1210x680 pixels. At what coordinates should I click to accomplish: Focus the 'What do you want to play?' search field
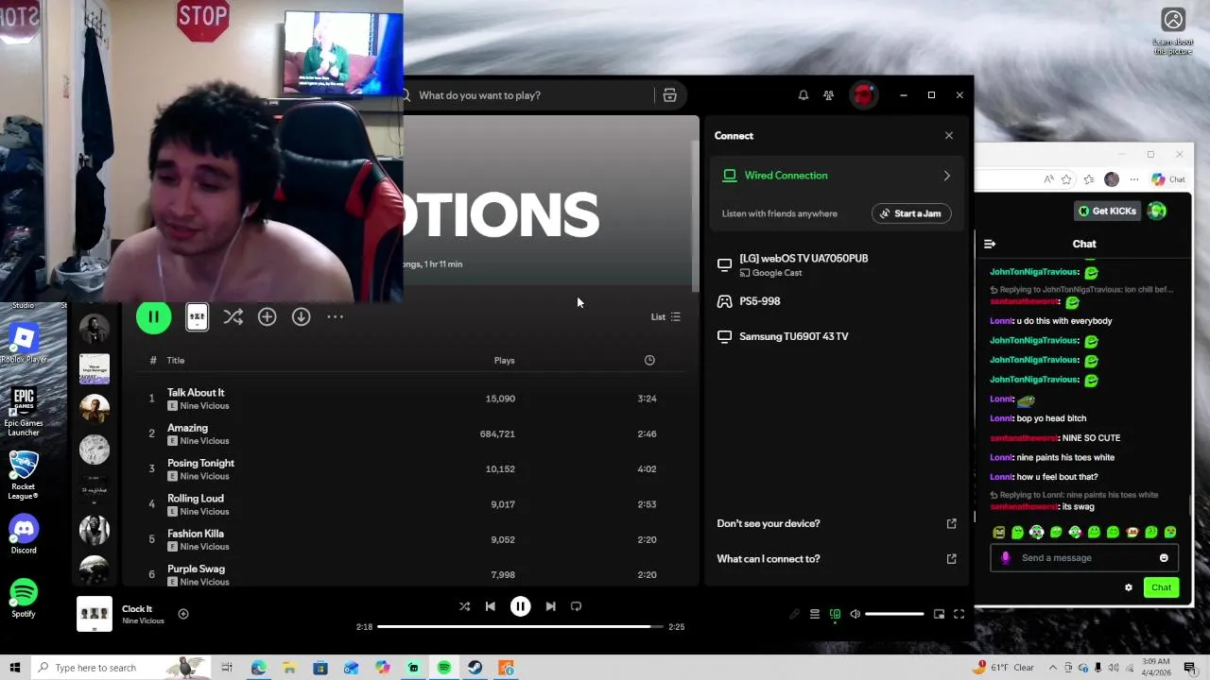tap(529, 95)
